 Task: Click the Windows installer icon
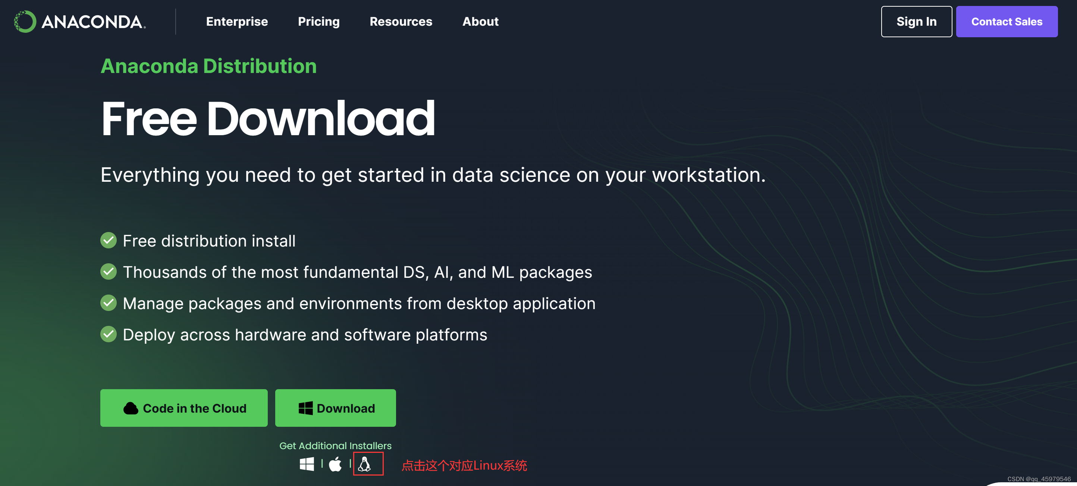307,464
